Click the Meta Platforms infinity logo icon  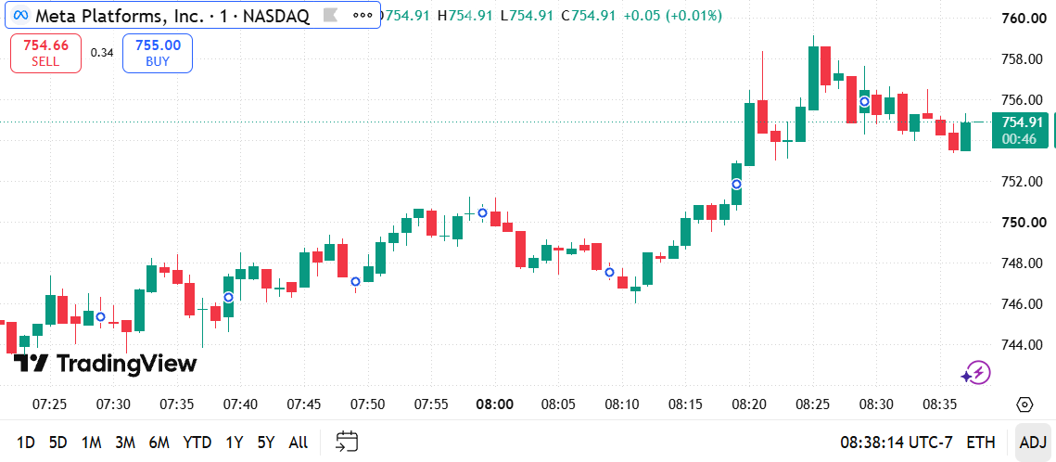coord(21,15)
